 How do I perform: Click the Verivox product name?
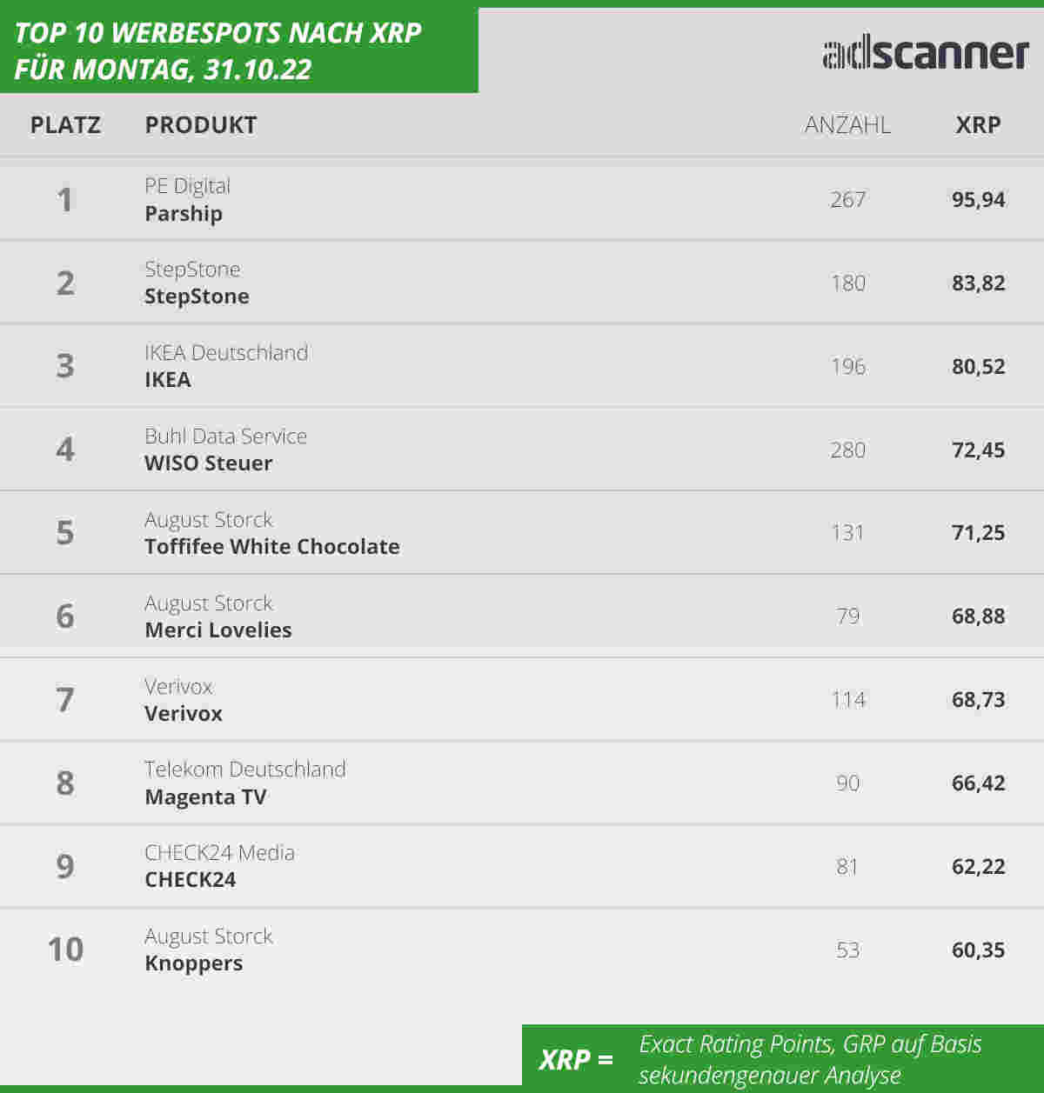pos(184,714)
